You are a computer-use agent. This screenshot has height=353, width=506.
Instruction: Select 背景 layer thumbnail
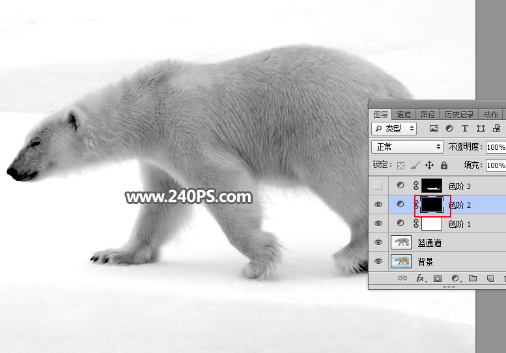pos(401,261)
